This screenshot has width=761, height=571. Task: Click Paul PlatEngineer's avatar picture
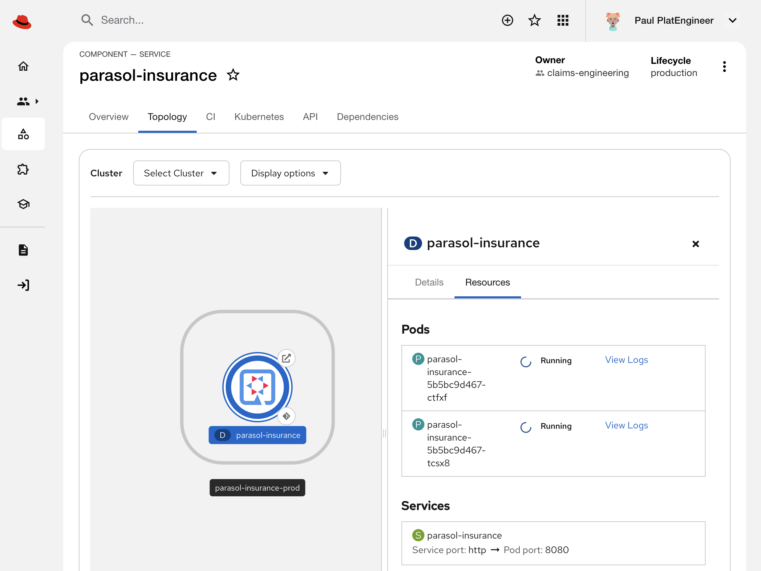tap(613, 21)
